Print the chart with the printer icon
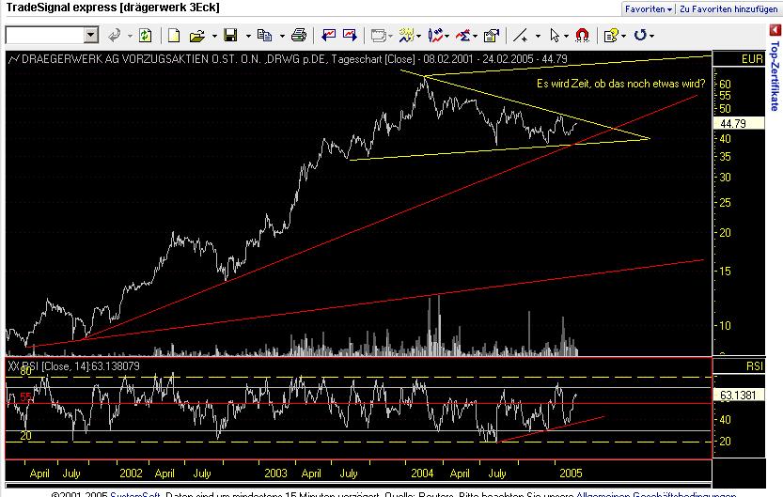 [299, 36]
